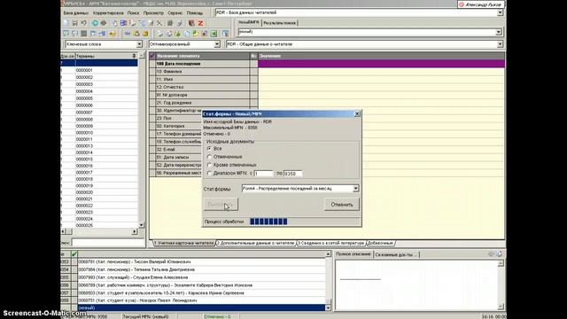Click the terms list horizontal scroll-right arrow

(135, 231)
